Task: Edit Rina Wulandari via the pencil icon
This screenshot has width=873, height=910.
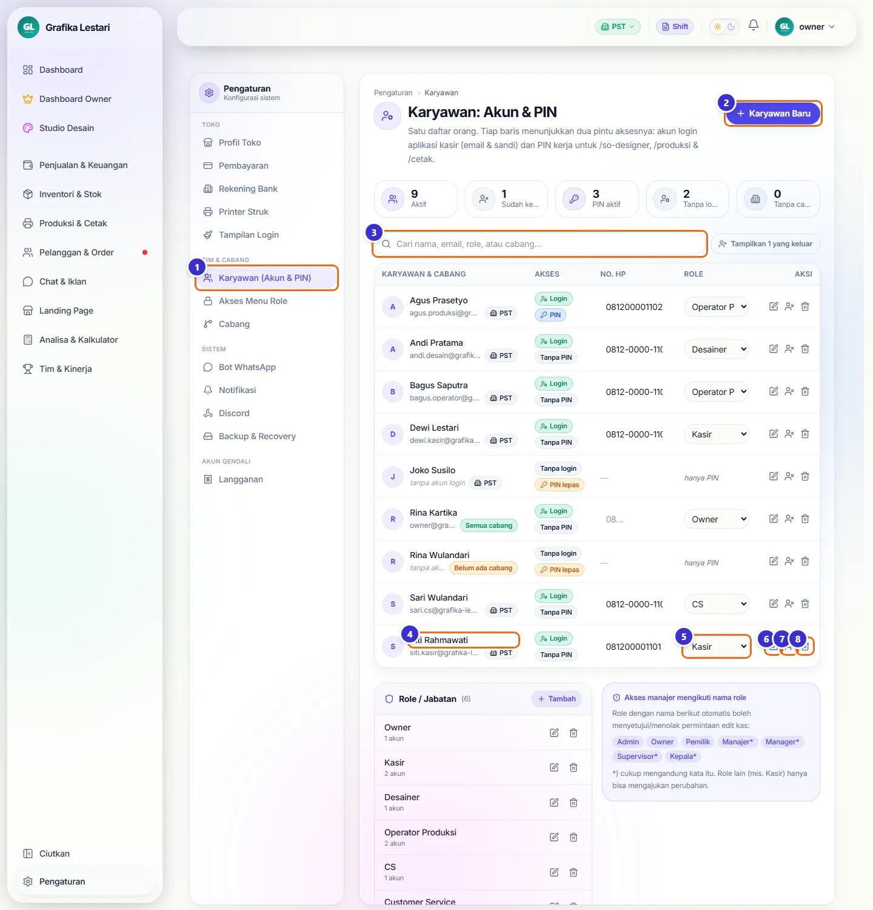Action: (774, 561)
